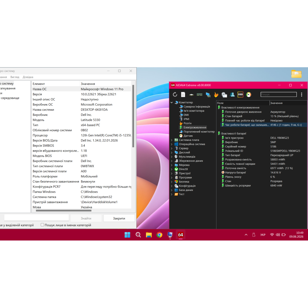Select the База даних tree item
The height and width of the screenshot is (308, 308).
point(186,190)
